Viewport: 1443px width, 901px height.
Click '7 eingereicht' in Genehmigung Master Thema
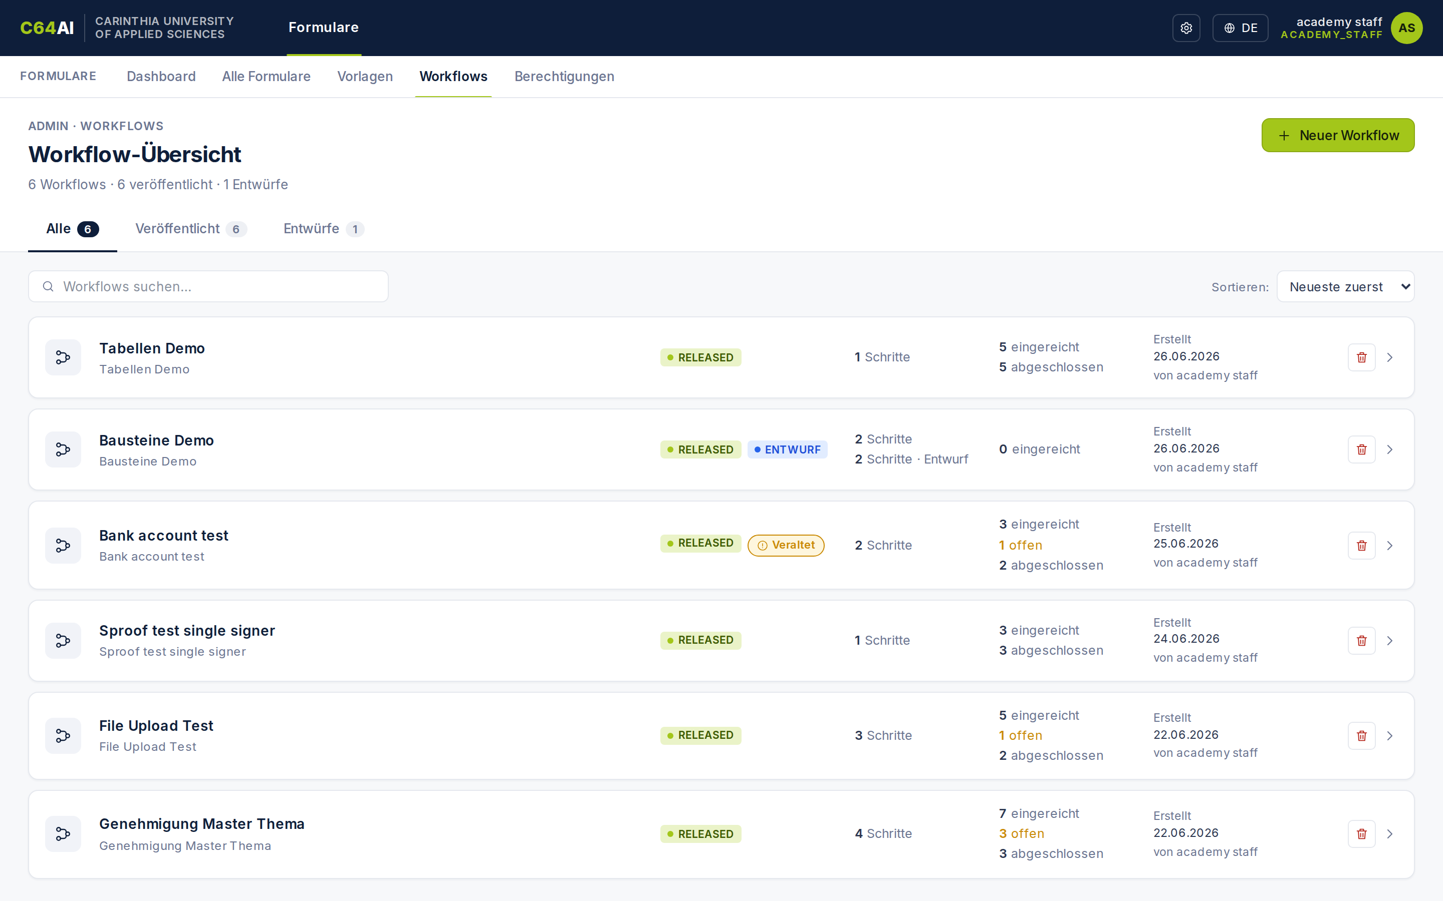point(1039,813)
